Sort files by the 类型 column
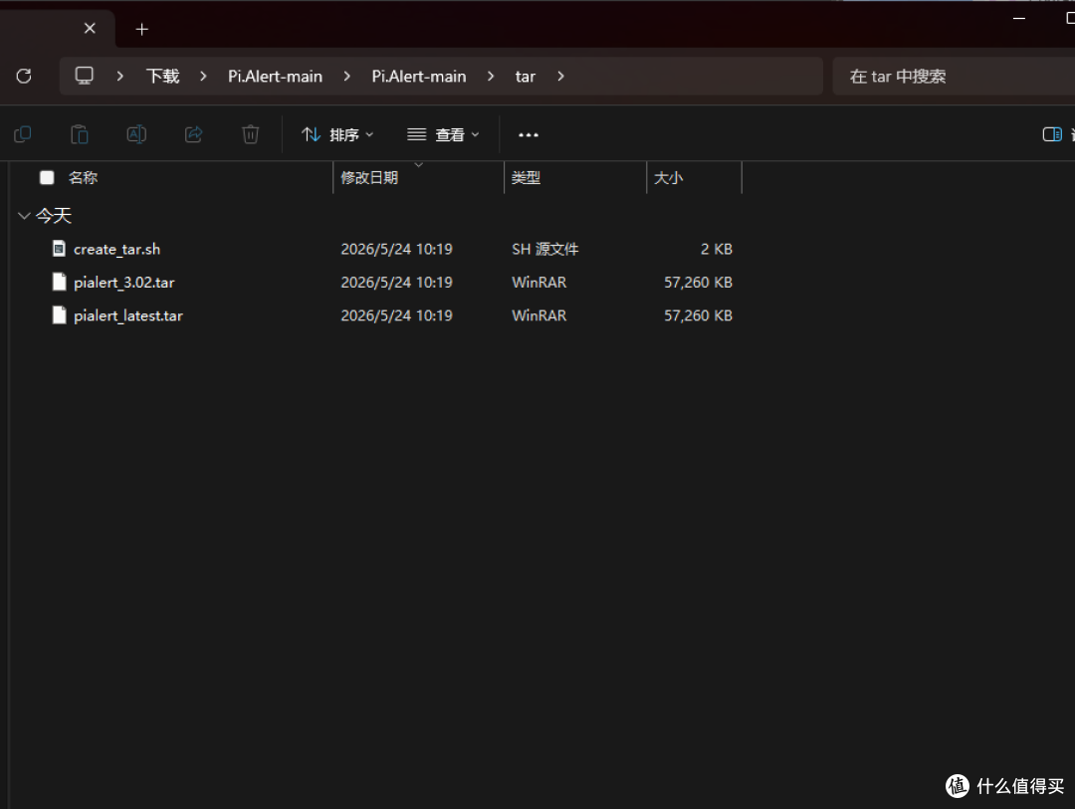The height and width of the screenshot is (809, 1075). [x=526, y=177]
